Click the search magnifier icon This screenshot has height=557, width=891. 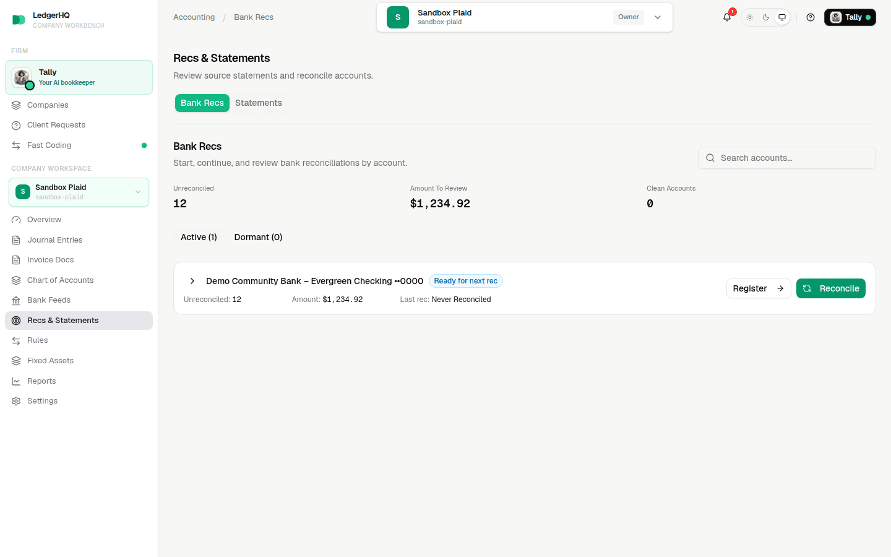click(x=710, y=158)
